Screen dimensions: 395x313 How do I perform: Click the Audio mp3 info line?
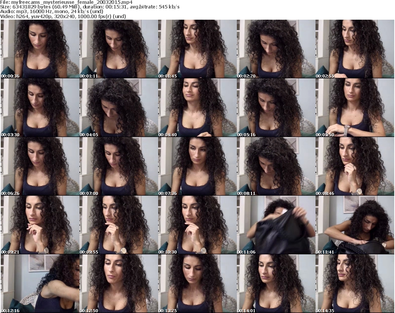tap(52, 12)
